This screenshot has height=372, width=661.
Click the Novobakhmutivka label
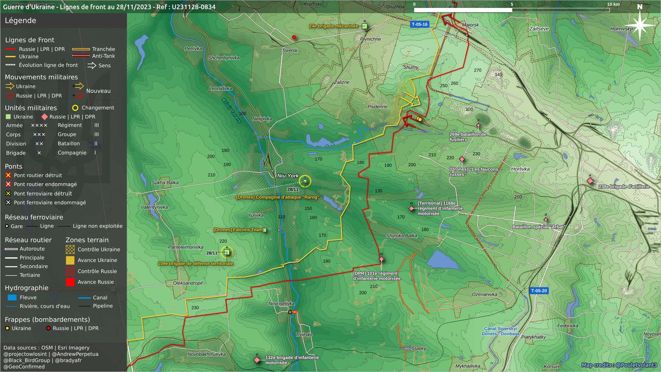(207, 354)
